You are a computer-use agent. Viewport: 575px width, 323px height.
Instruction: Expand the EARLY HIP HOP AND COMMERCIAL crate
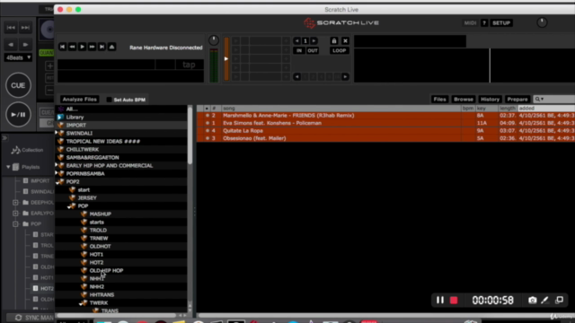[57, 165]
